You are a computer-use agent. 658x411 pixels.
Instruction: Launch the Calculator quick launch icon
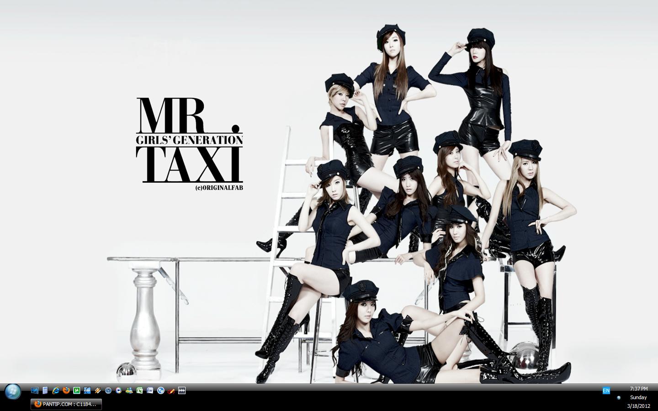click(x=45, y=390)
